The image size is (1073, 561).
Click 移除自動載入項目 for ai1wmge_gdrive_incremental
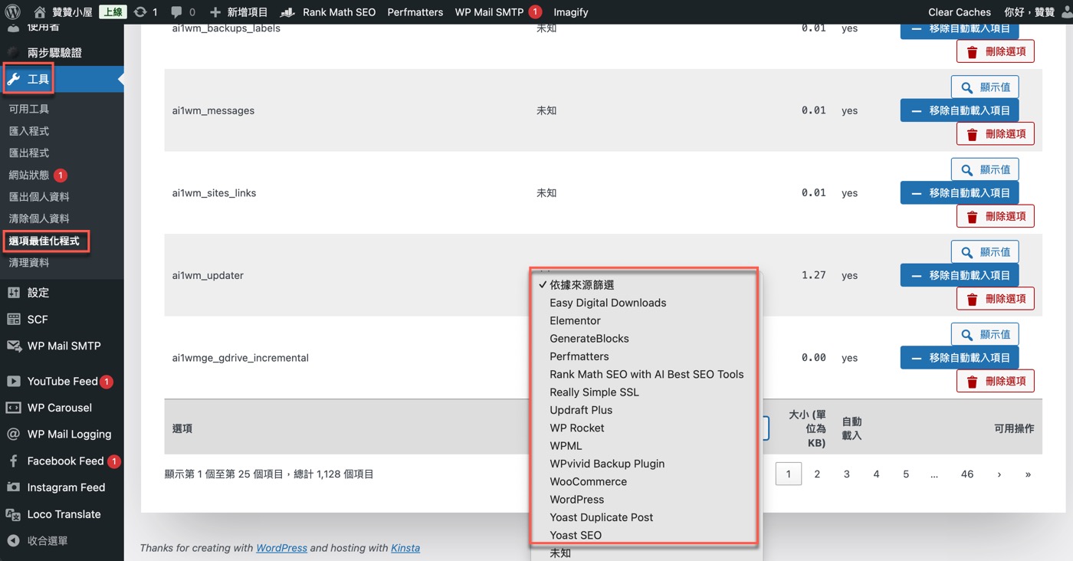pyautogui.click(x=959, y=357)
